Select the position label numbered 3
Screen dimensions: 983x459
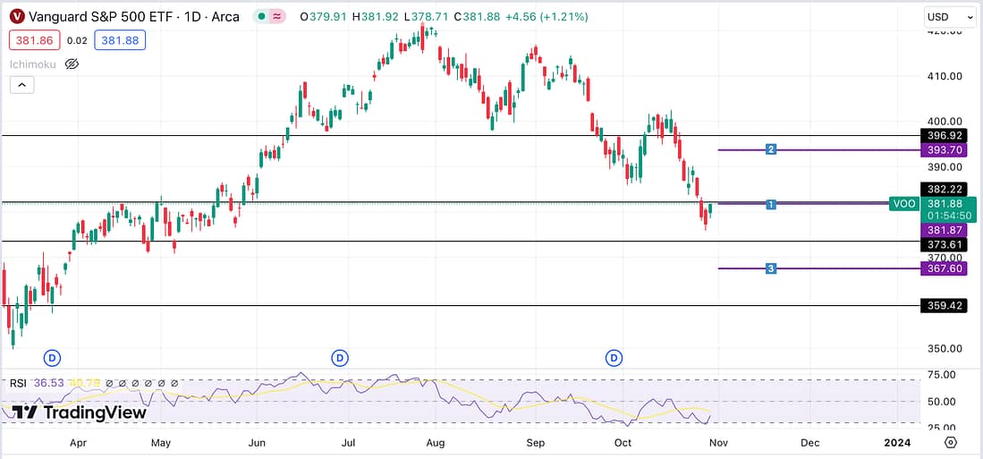[x=770, y=268]
